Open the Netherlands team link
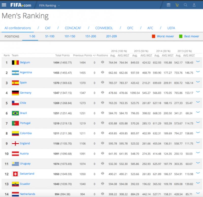This screenshot has width=203, height=197. 27,194
